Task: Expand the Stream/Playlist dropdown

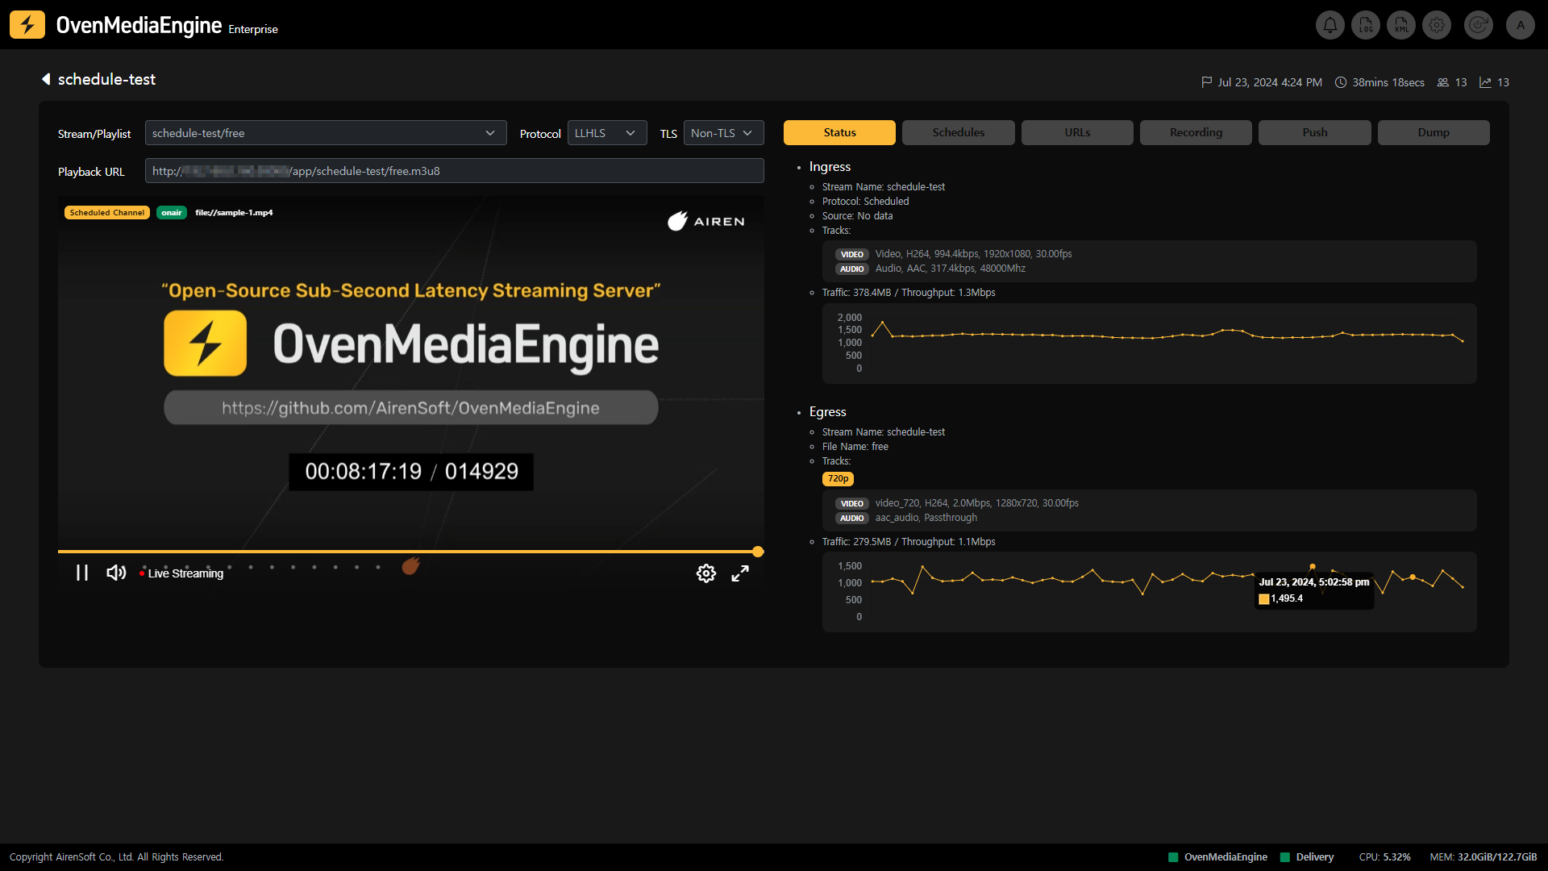Action: (x=326, y=133)
